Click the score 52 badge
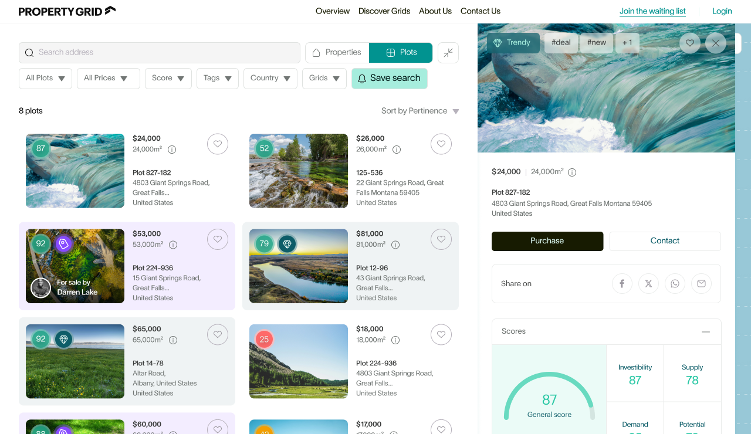 click(x=264, y=148)
